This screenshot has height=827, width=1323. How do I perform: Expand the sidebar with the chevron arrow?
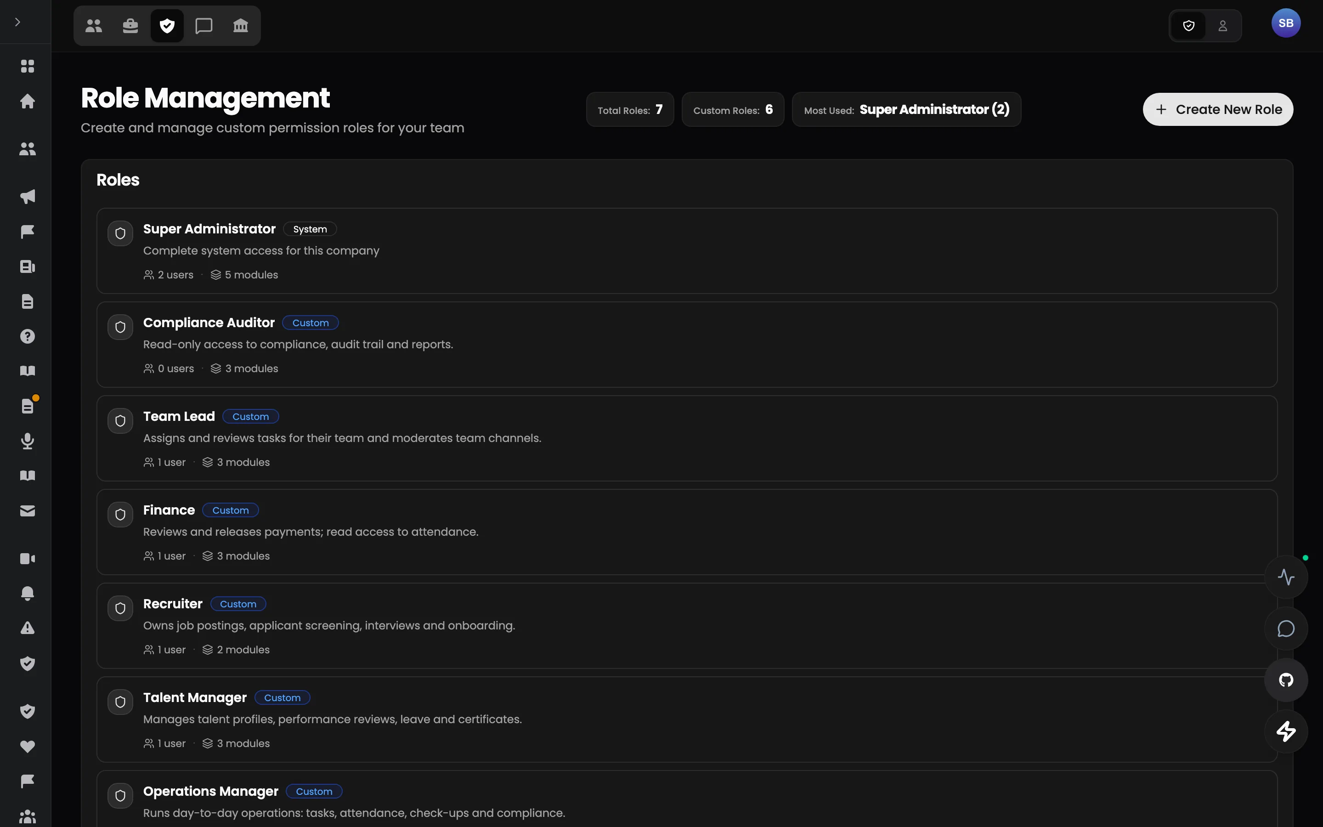tap(17, 22)
